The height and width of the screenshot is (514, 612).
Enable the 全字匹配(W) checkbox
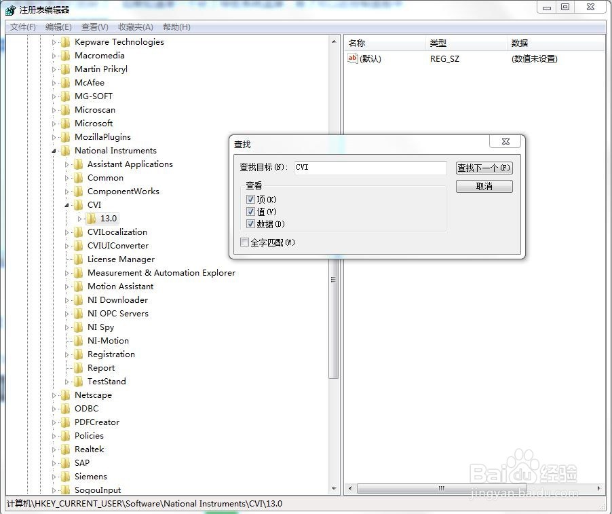[244, 242]
